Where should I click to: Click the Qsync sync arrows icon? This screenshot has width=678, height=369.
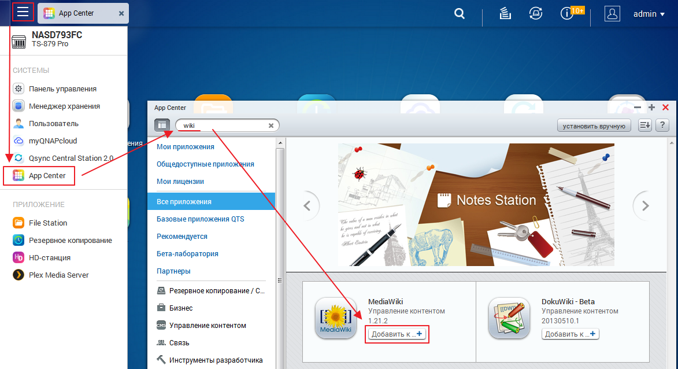click(18, 158)
